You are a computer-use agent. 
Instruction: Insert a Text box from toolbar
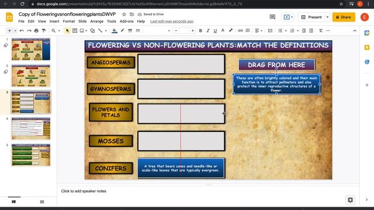pyautogui.click(x=75, y=31)
